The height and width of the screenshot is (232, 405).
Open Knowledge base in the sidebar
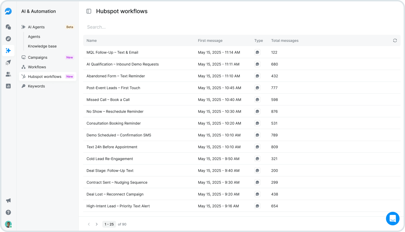(42, 46)
